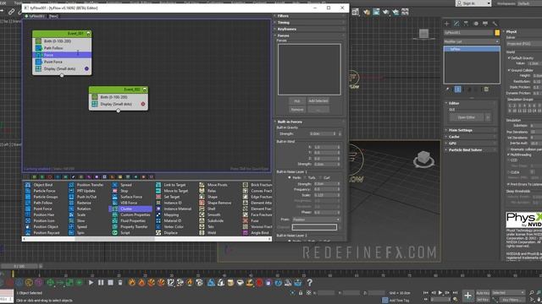The width and height of the screenshot is (542, 304).
Task: Pick the Position Transfer operator icon
Action: tap(71, 185)
